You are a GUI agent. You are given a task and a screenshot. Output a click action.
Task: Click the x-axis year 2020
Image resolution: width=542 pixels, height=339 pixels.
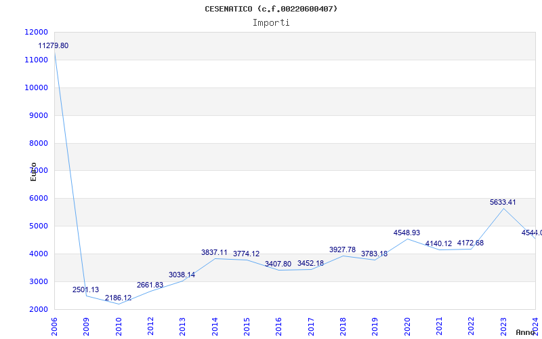point(407,326)
